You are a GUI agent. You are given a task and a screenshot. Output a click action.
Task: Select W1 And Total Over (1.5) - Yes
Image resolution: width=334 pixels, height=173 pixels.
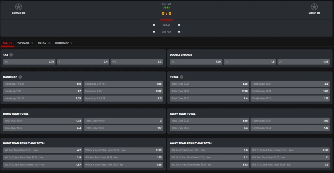tap(43, 150)
